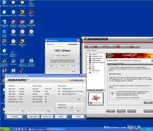Screen dimensions: 153x131
Task: Open The Project desktop shortcut
Action: point(13,62)
